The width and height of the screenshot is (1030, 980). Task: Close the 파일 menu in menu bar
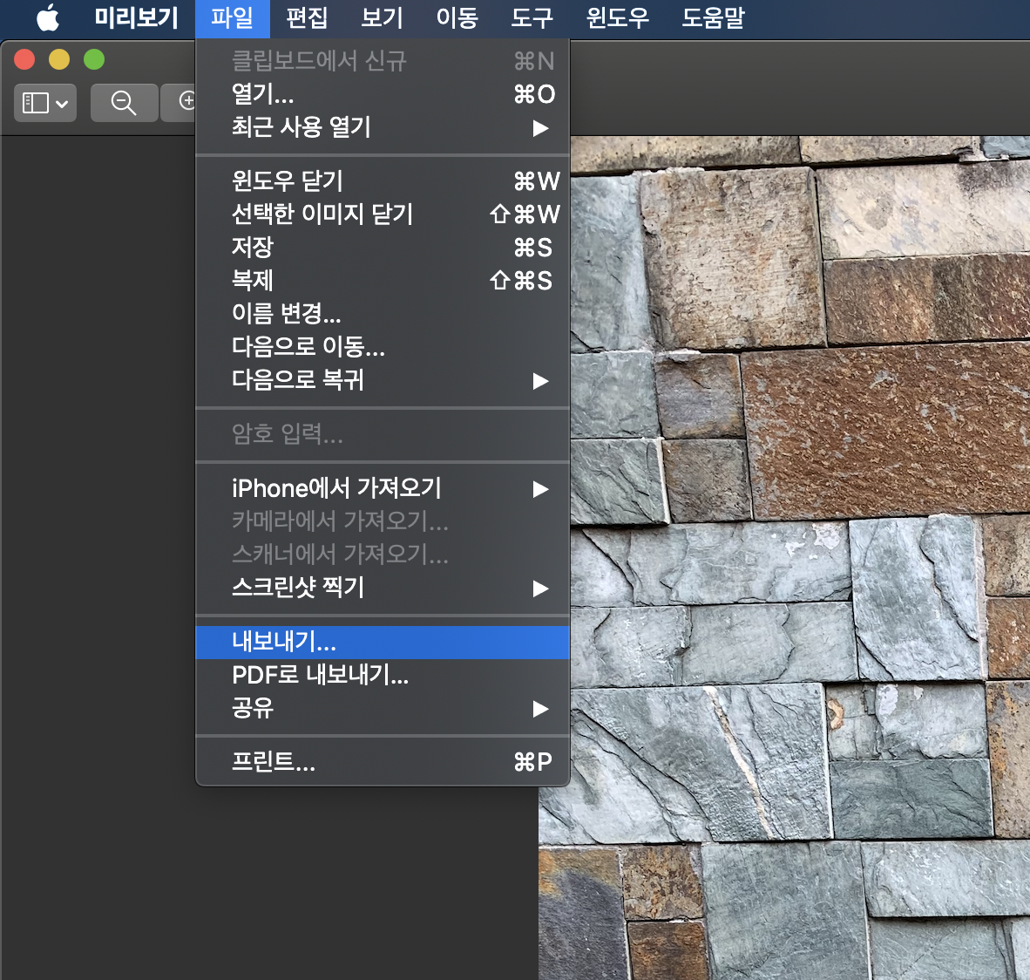click(x=233, y=17)
